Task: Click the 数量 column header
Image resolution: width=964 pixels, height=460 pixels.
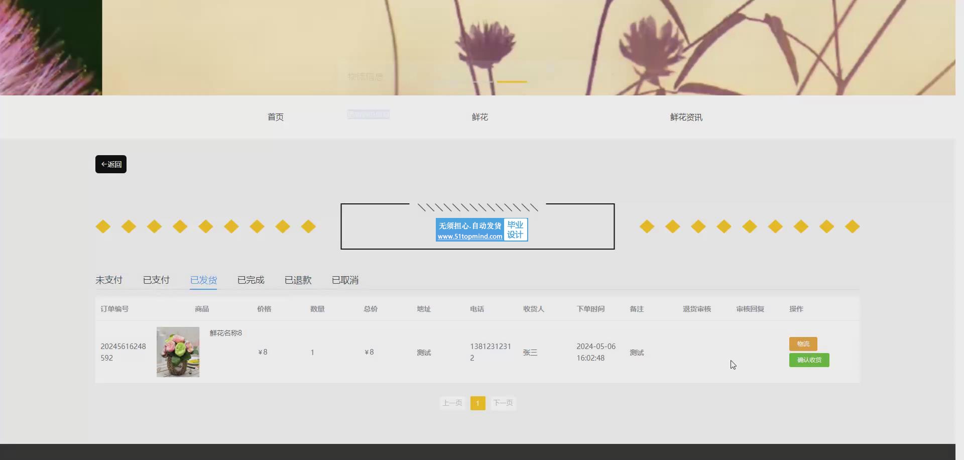Action: (x=317, y=309)
